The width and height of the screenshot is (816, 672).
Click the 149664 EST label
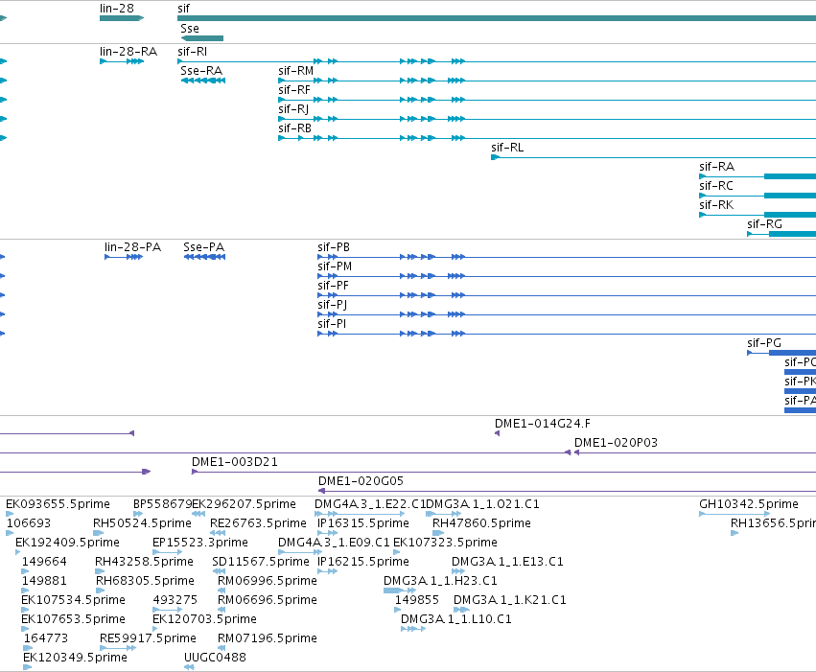click(x=44, y=562)
